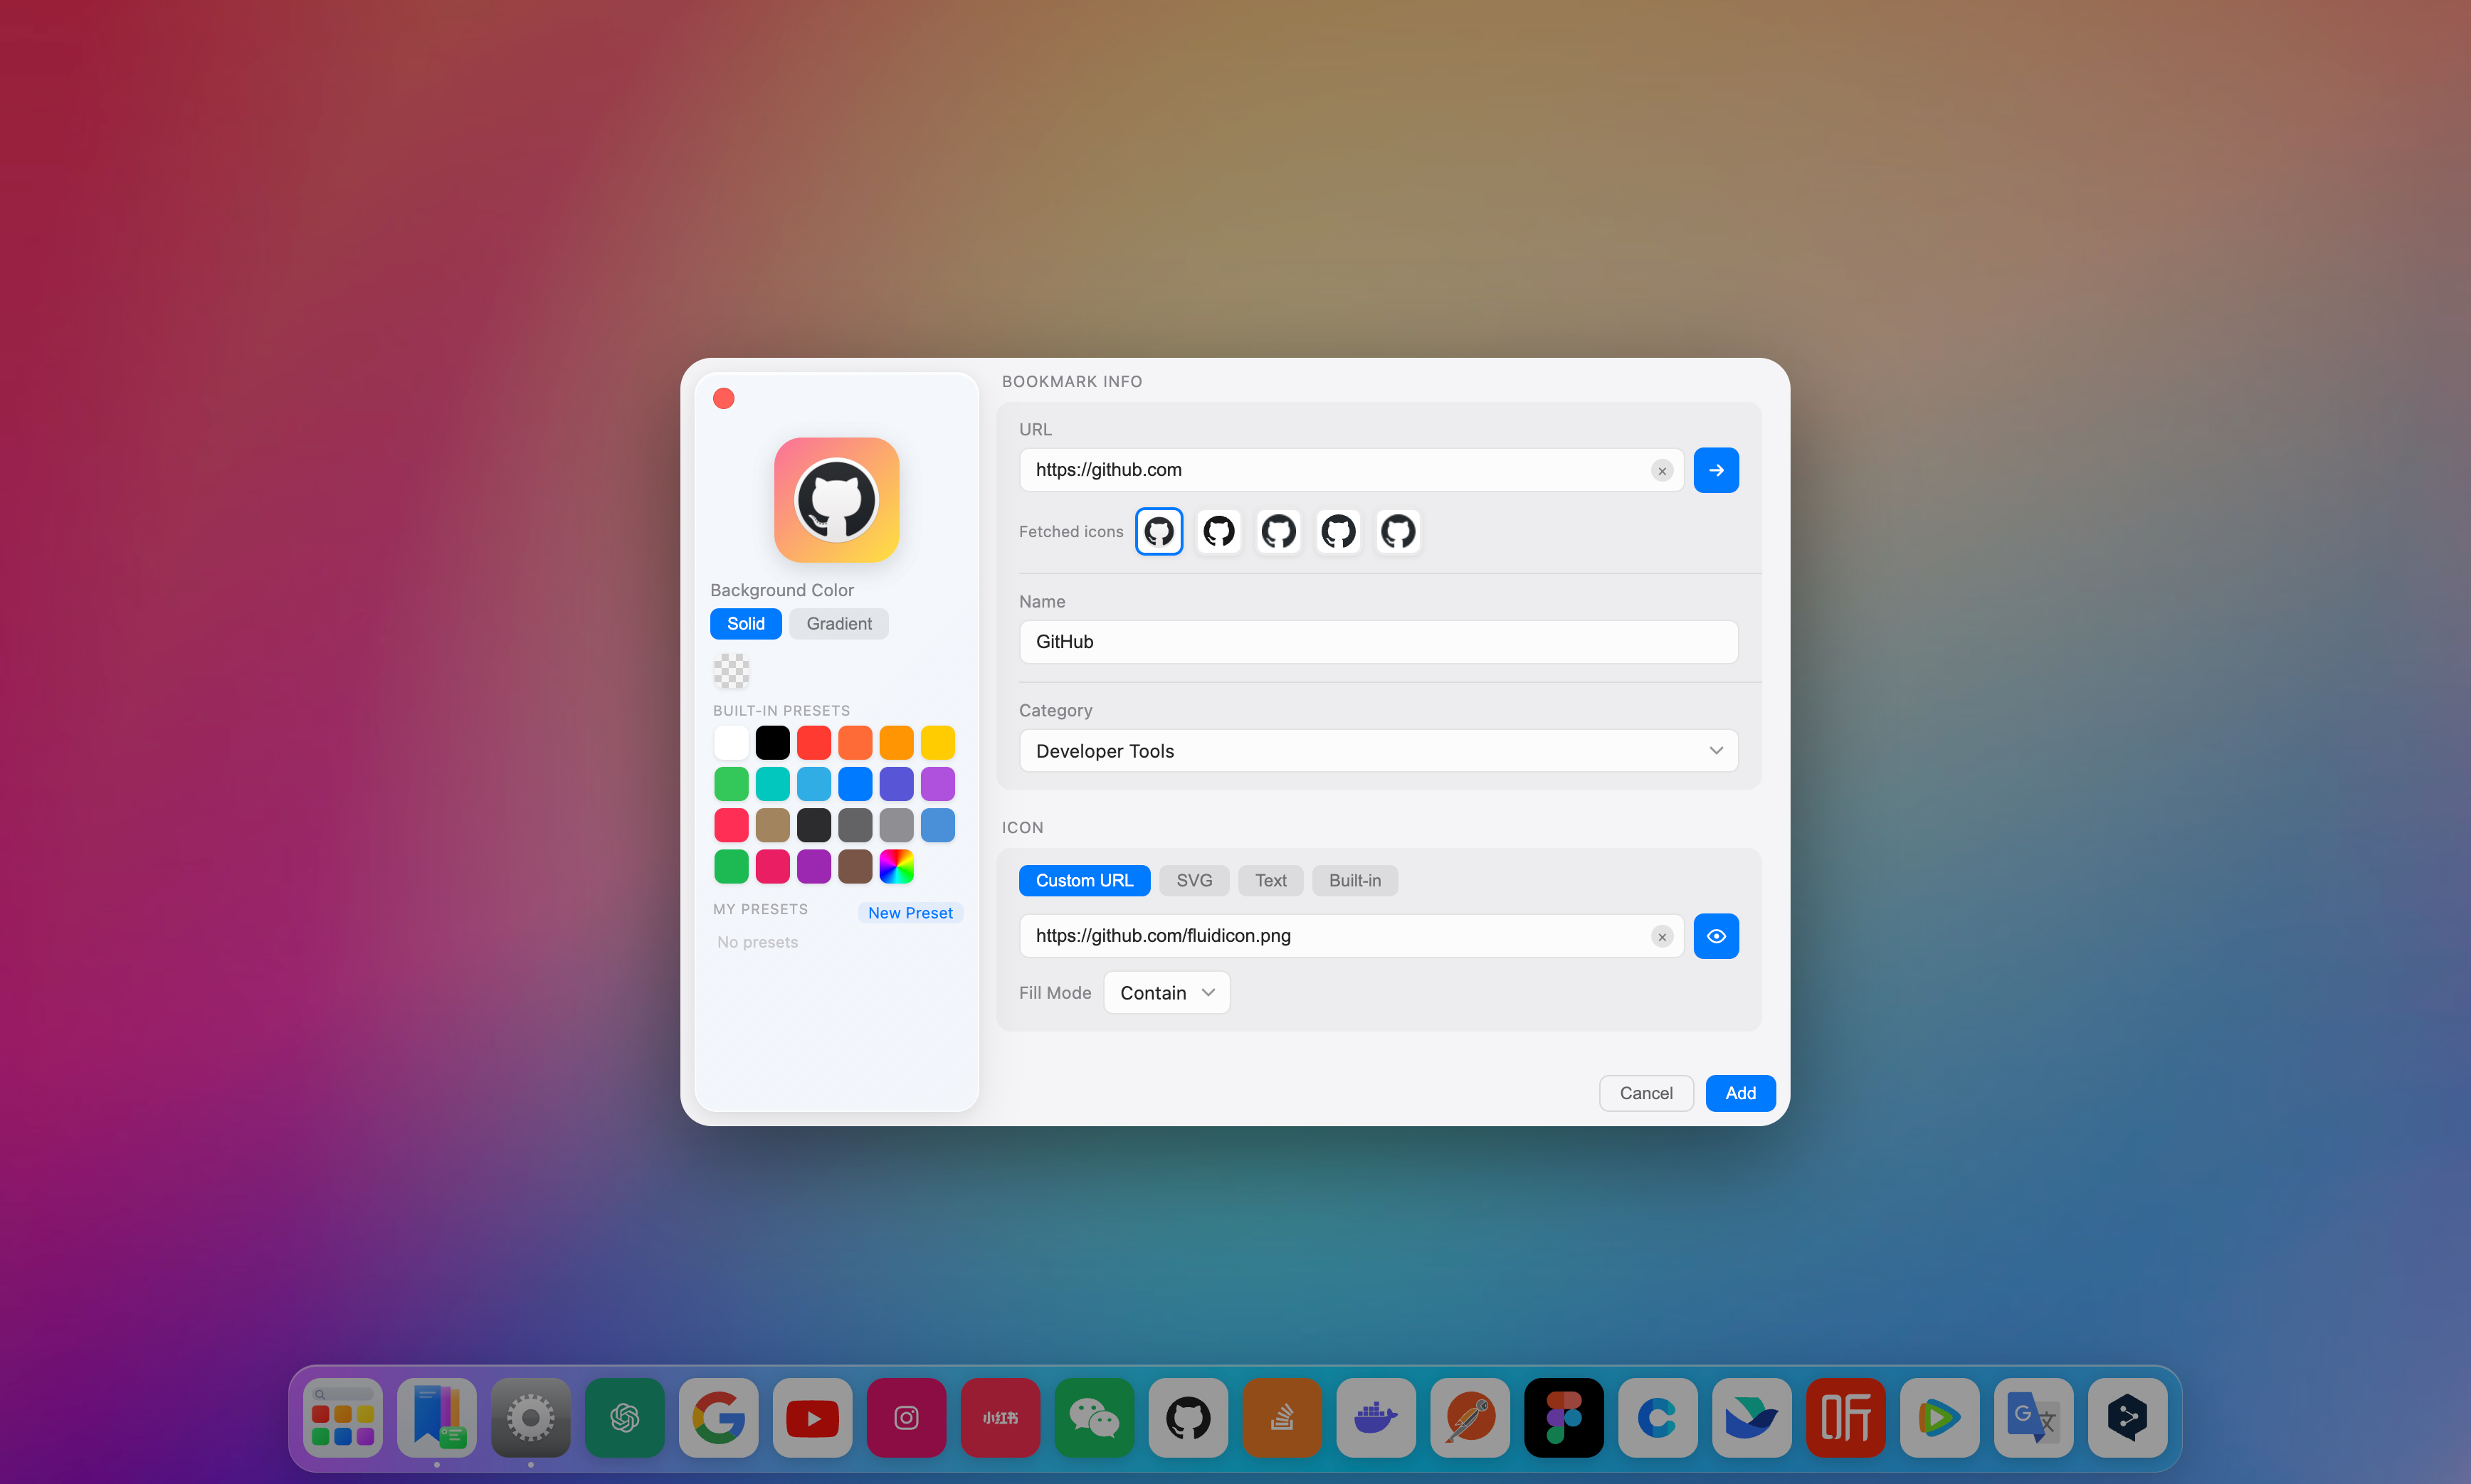This screenshot has width=2471, height=1484.
Task: Click the arrow to fetch the URL icons
Action: [1716, 470]
